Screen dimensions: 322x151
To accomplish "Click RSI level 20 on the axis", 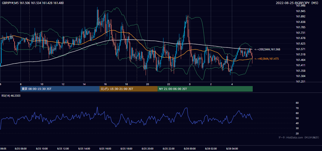I will coord(297,133).
